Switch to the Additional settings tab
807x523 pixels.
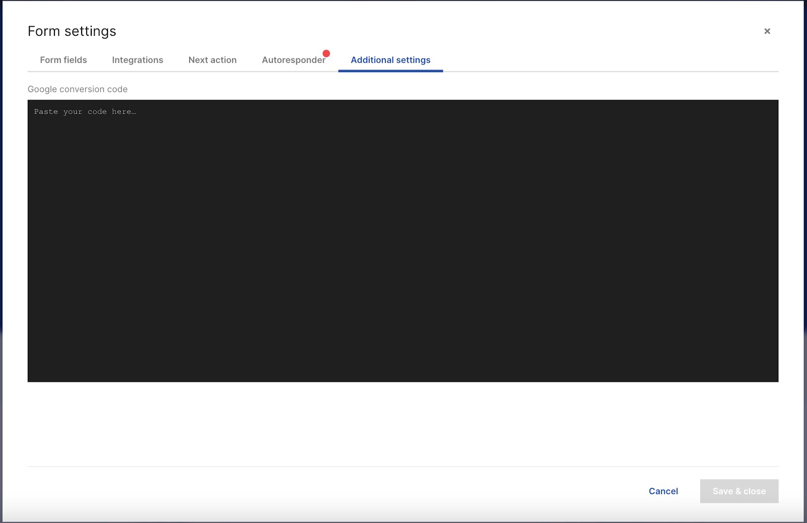coord(390,60)
